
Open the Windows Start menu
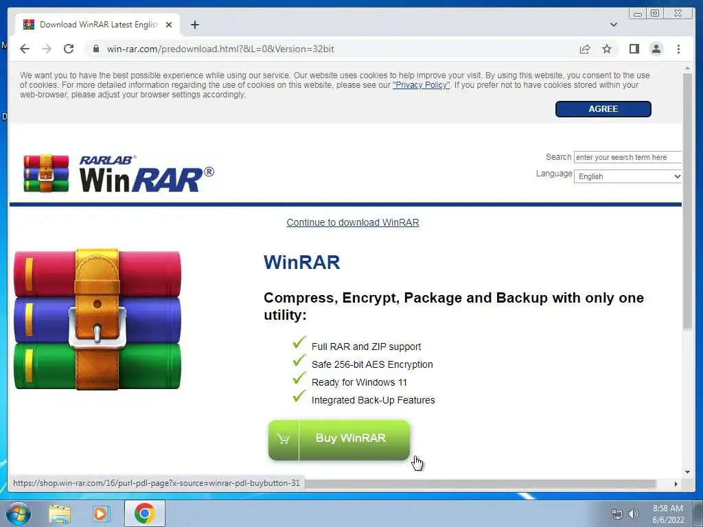19,513
